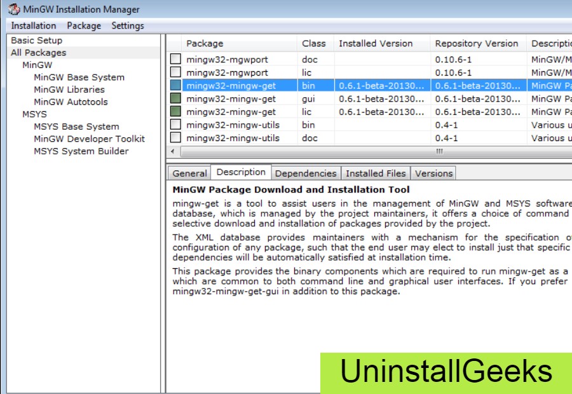Click the Description column header
Viewport: 572px width, 394px height.
point(549,43)
